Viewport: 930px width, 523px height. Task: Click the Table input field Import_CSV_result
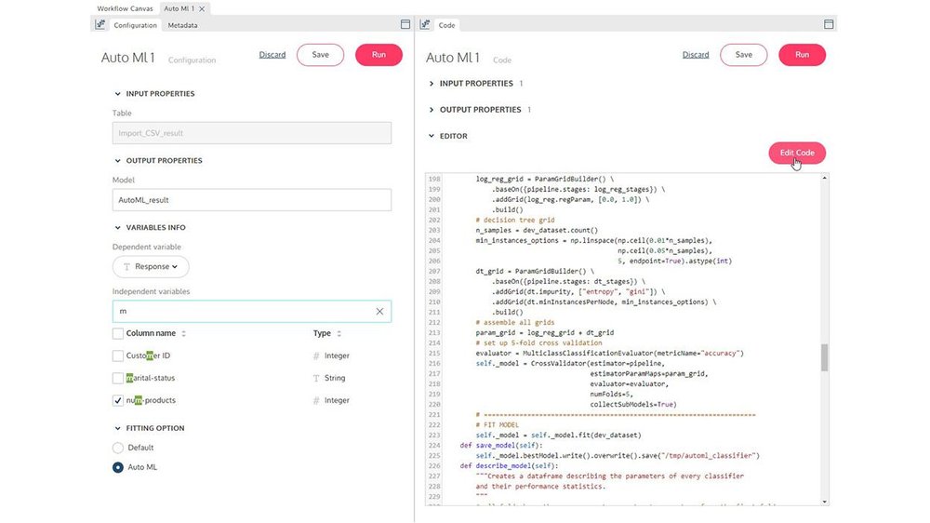click(251, 133)
